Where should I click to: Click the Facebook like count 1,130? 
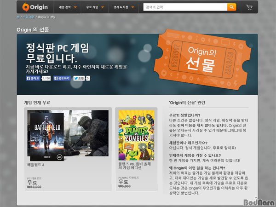tap(46, 78)
